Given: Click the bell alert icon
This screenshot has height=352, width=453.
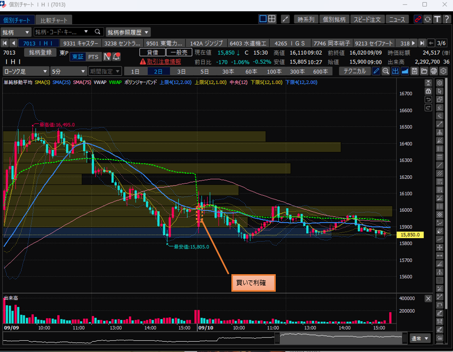Looking at the screenshot, I should (116, 57).
